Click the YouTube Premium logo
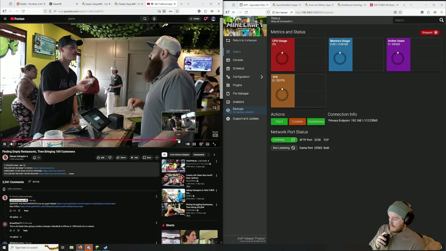Screen dimensions: 446x251 tap(17, 19)
